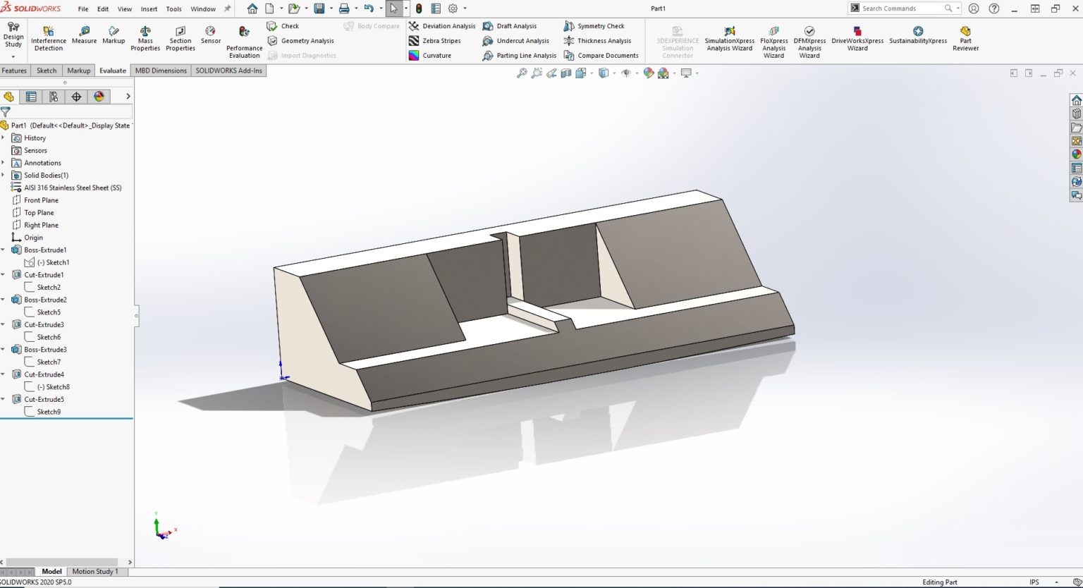Open the Insert menu
The height and width of the screenshot is (588, 1083).
[149, 9]
